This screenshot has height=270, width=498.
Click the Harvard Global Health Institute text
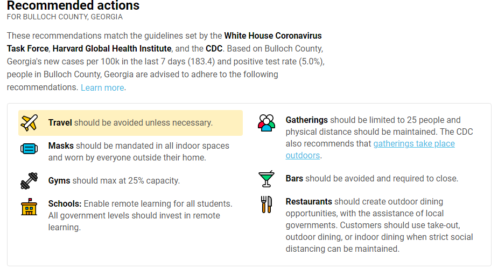[x=112, y=48]
